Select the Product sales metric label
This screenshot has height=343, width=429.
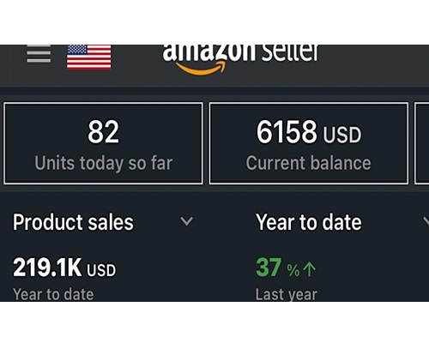tap(73, 222)
